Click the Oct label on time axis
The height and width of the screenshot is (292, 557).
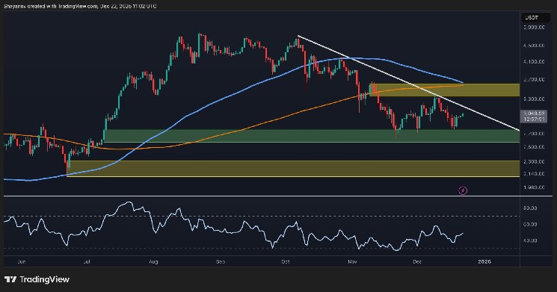[286, 262]
